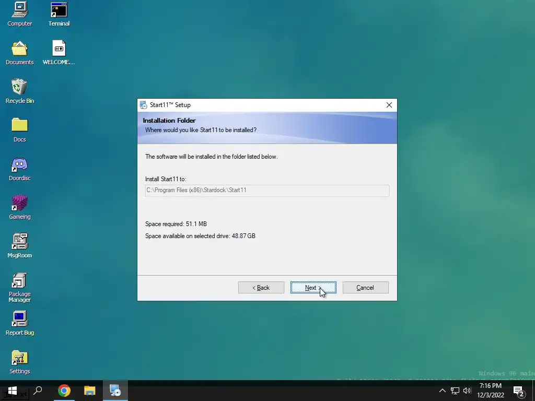Select the Doordisc shortcut icon

point(20,169)
